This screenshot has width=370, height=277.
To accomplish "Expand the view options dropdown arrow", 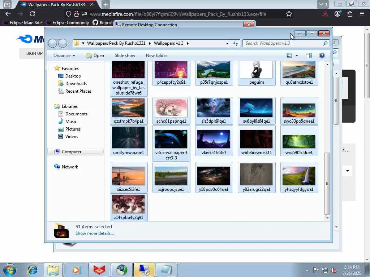I will point(297,56).
